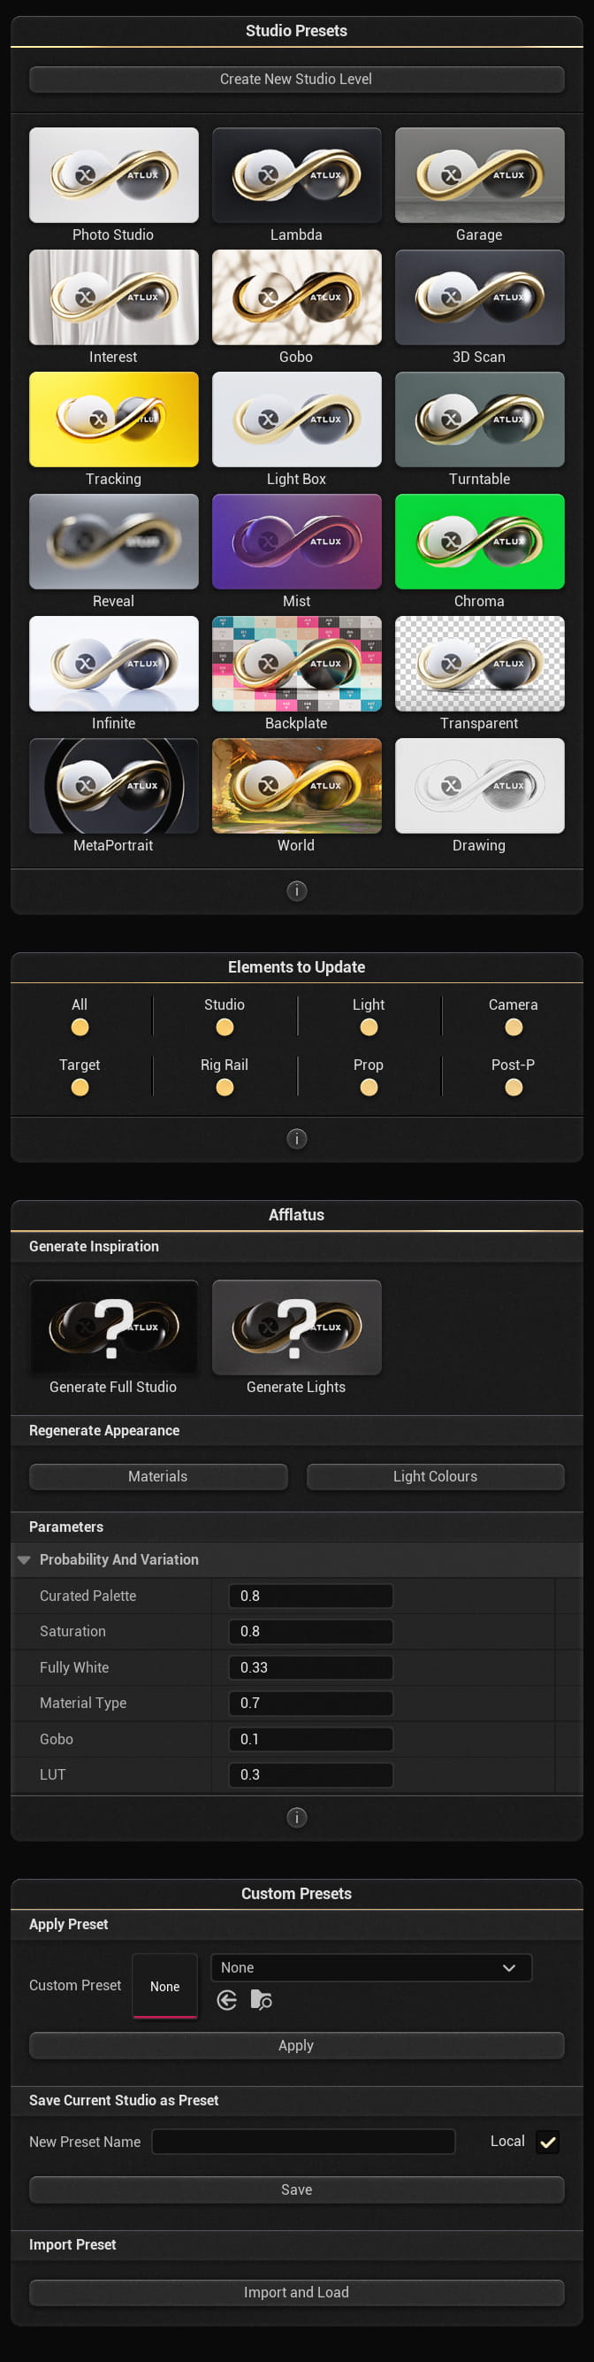The height and width of the screenshot is (2362, 594).
Task: Collapse the Probability And Variation section
Action: tap(23, 1558)
